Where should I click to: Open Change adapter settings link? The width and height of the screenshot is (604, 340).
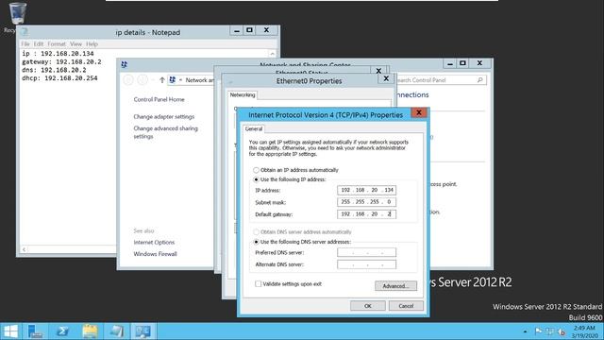[x=163, y=116]
